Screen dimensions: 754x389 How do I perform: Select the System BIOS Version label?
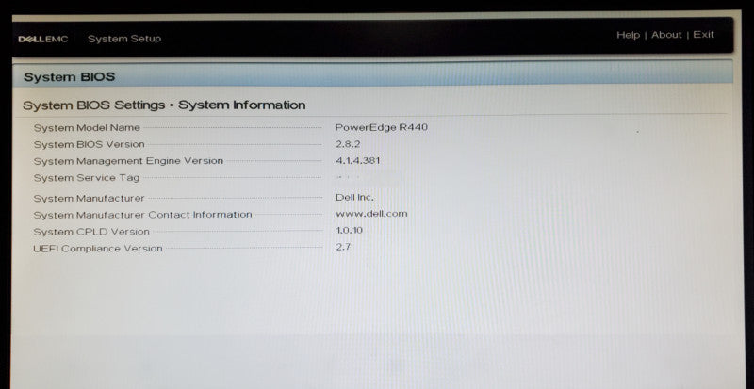[x=89, y=144]
